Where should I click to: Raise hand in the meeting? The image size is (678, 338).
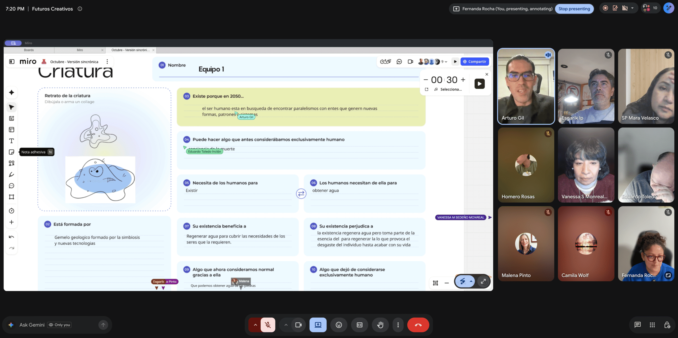[x=380, y=325]
